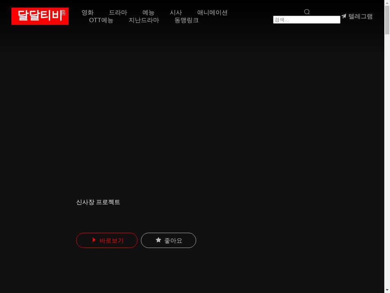Click the 달달티비 red logo

point(38,16)
